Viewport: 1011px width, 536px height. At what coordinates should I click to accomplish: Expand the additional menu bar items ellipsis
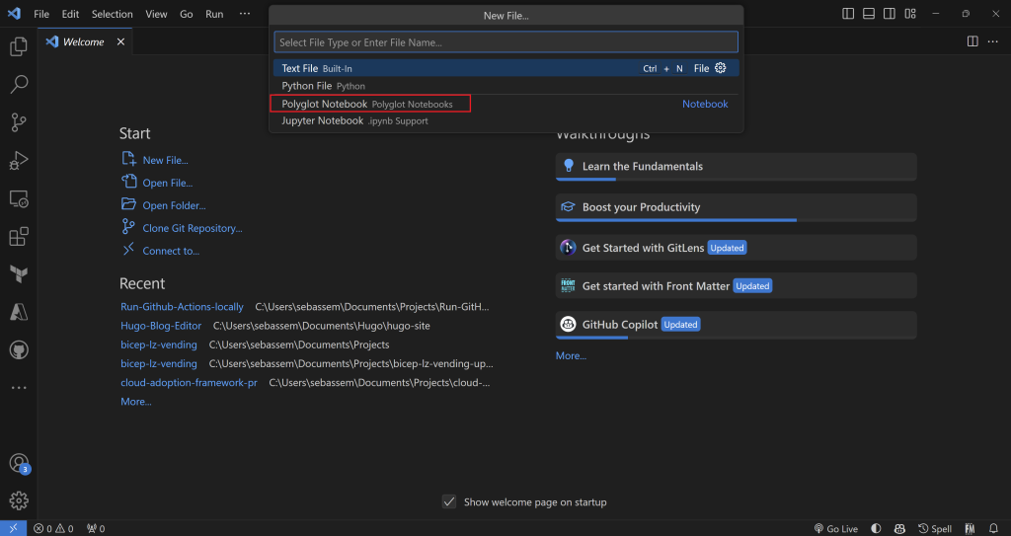[245, 14]
